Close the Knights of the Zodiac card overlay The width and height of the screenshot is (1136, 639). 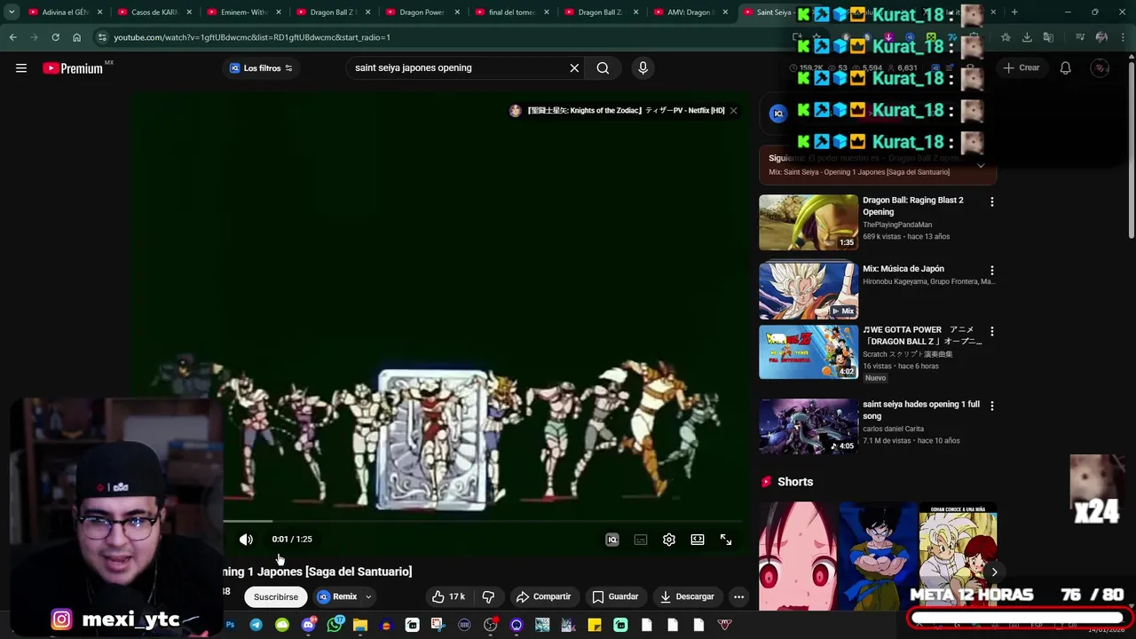[x=734, y=111]
